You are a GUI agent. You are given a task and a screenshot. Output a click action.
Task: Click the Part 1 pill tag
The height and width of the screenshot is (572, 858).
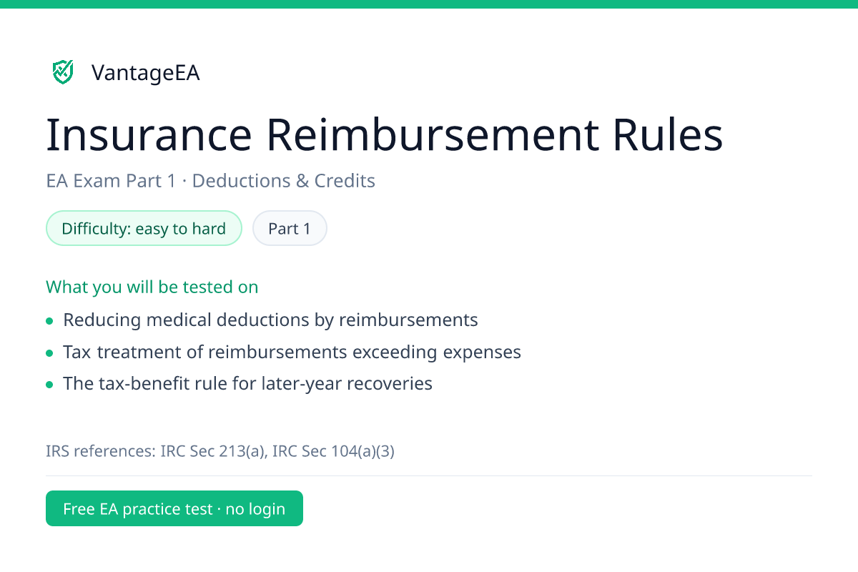pyautogui.click(x=290, y=229)
